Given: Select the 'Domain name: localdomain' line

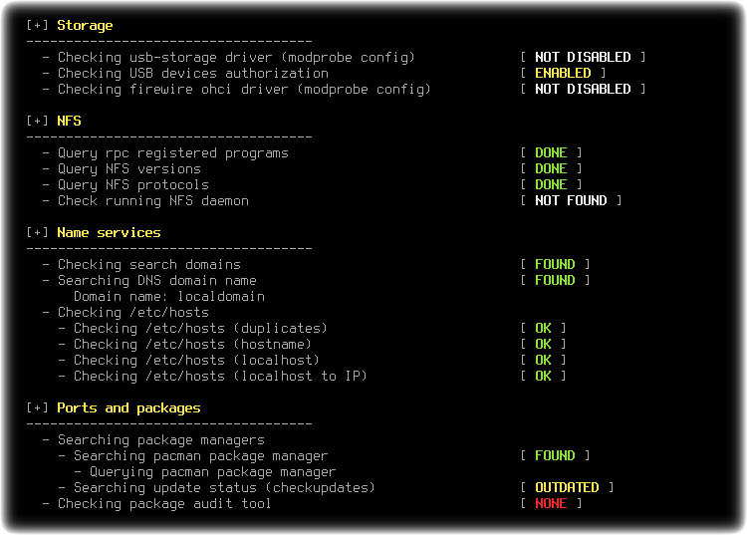Looking at the screenshot, I should (x=169, y=296).
